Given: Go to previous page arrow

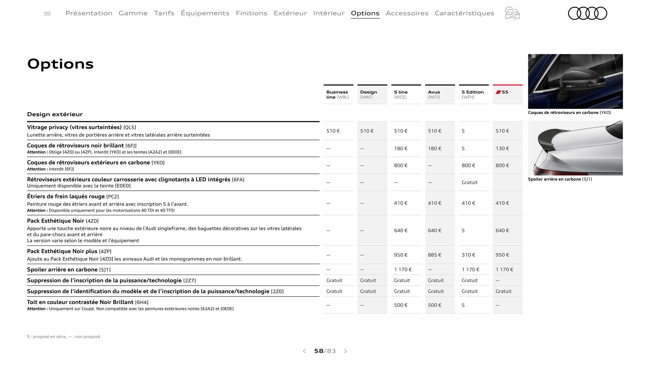Looking at the screenshot, I should click(304, 351).
